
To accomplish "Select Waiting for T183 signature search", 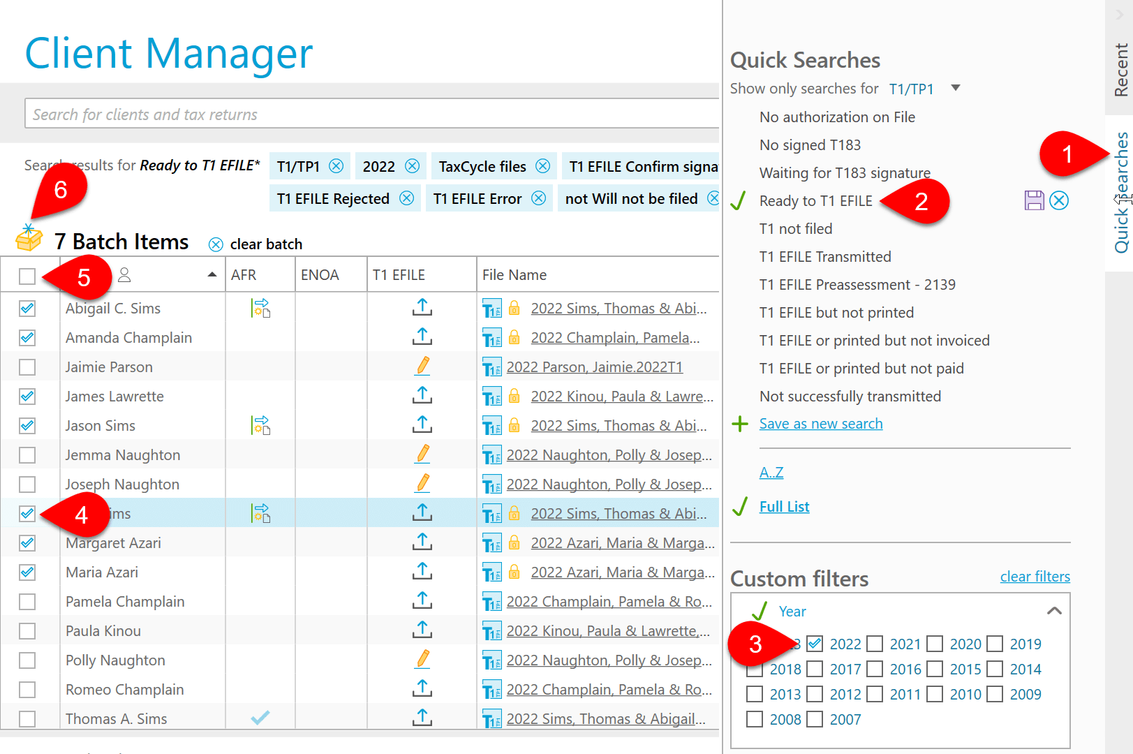I will click(845, 173).
